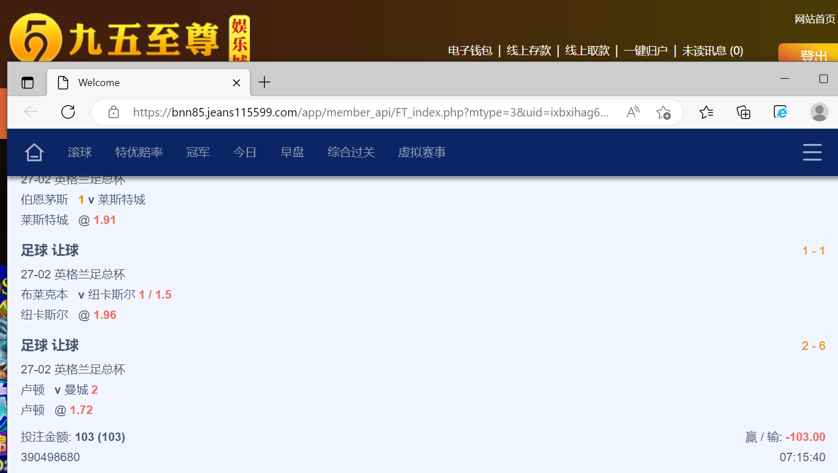Open a new tab with plus icon

pyautogui.click(x=265, y=83)
